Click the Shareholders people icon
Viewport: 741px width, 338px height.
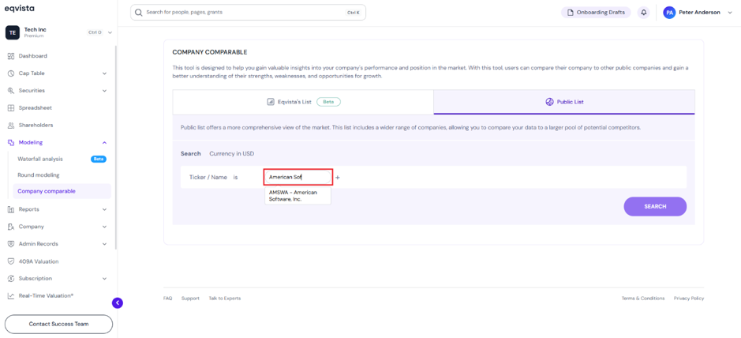(11, 126)
